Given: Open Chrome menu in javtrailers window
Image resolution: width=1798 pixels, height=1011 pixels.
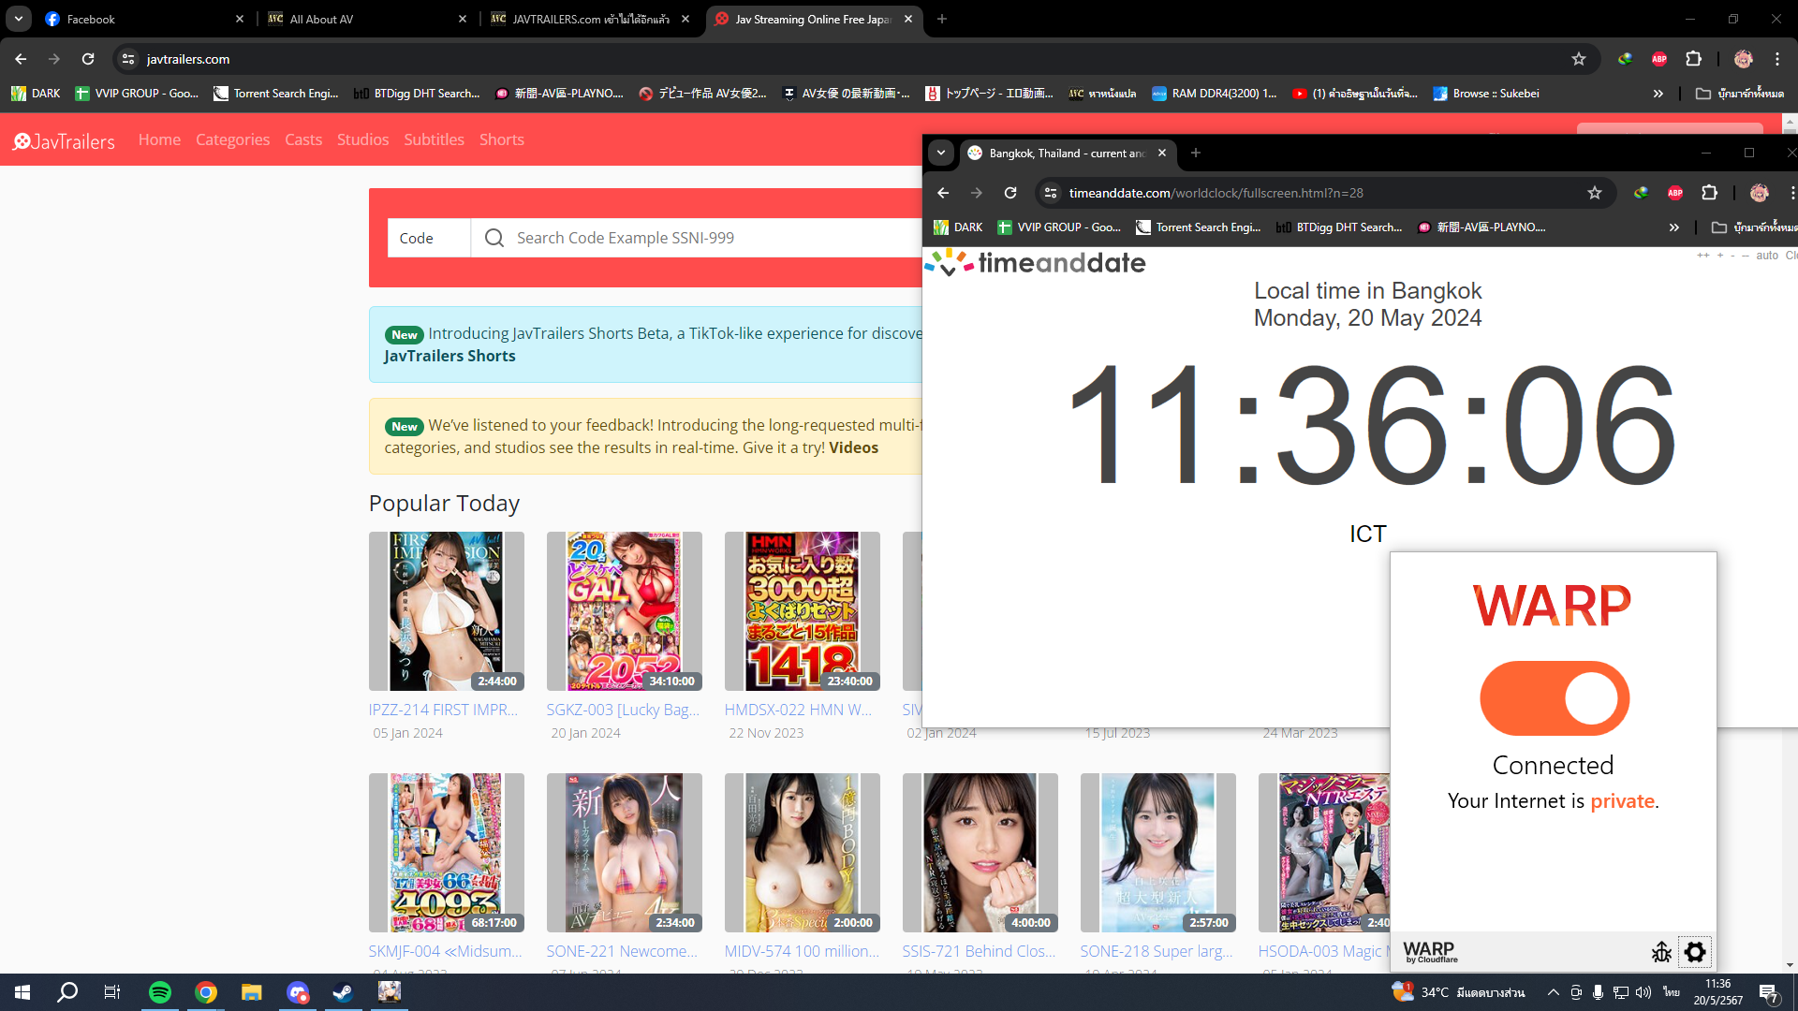Looking at the screenshot, I should pos(1777,59).
